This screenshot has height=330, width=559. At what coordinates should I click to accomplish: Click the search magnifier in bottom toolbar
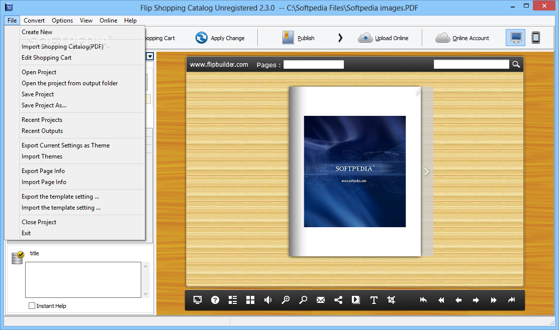303,300
